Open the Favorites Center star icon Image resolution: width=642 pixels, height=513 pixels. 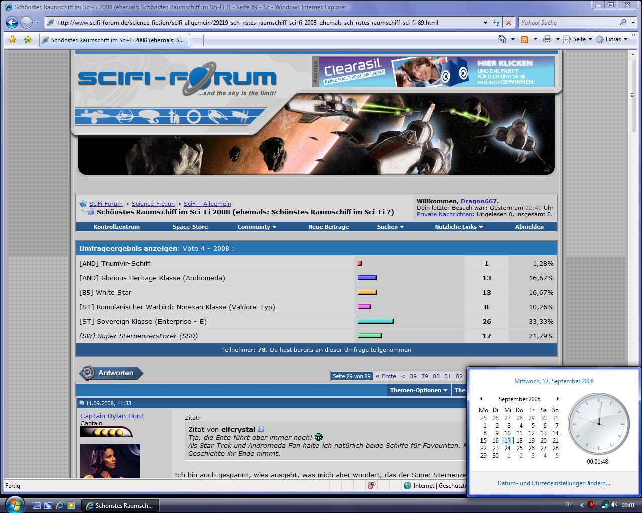click(x=13, y=39)
